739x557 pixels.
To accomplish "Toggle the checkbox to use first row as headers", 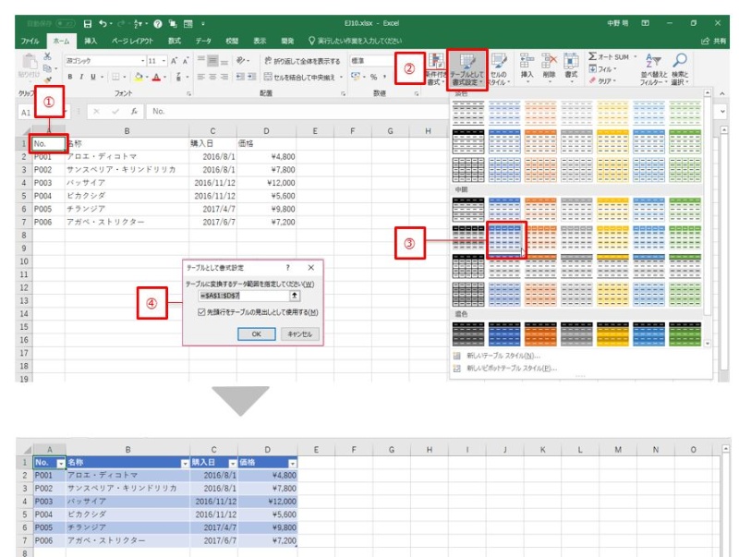I will 201,312.
